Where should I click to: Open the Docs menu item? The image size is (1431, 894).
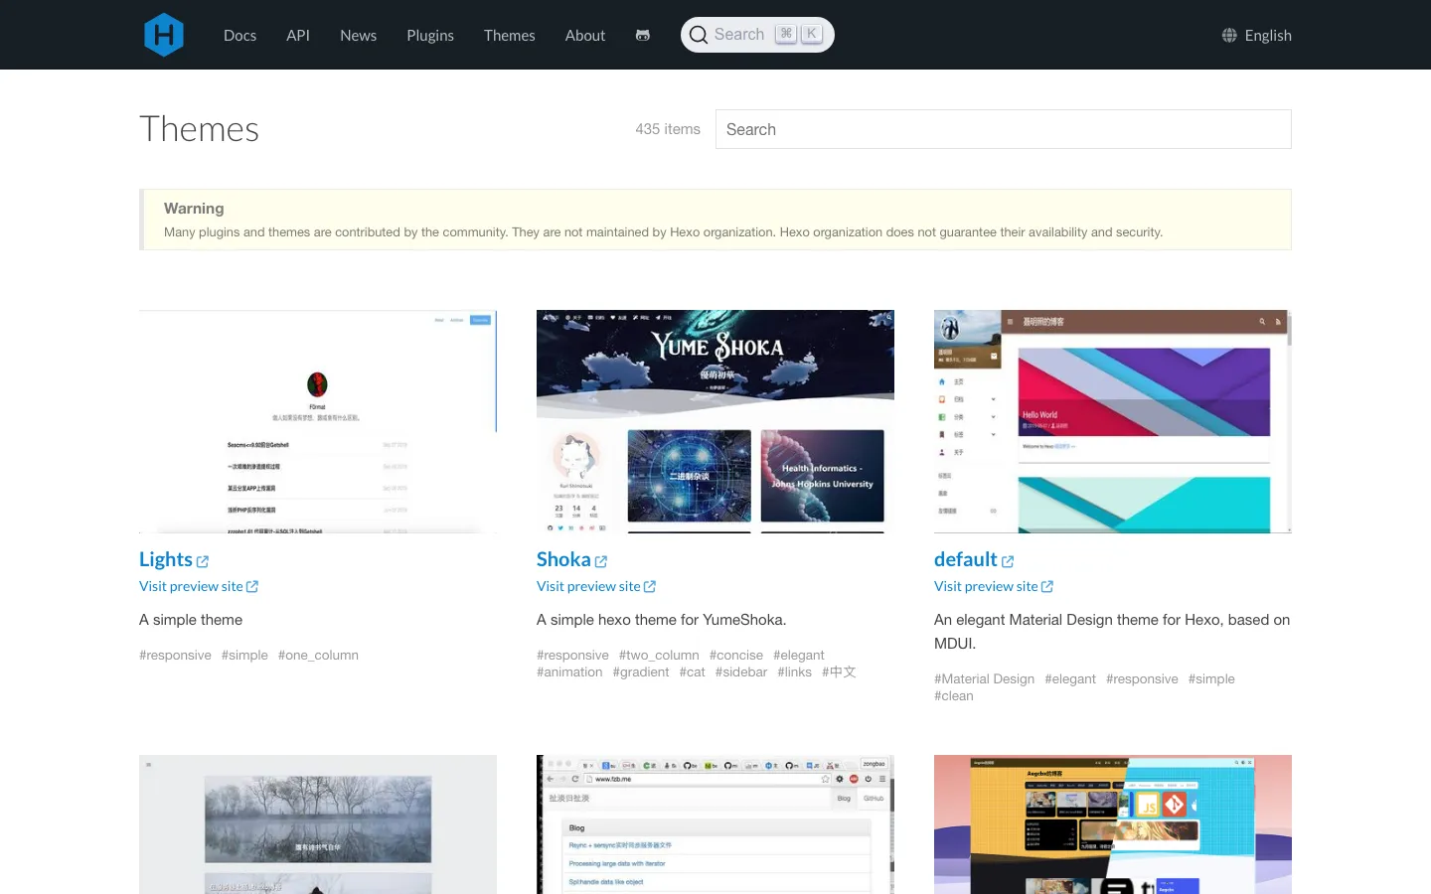click(x=239, y=35)
